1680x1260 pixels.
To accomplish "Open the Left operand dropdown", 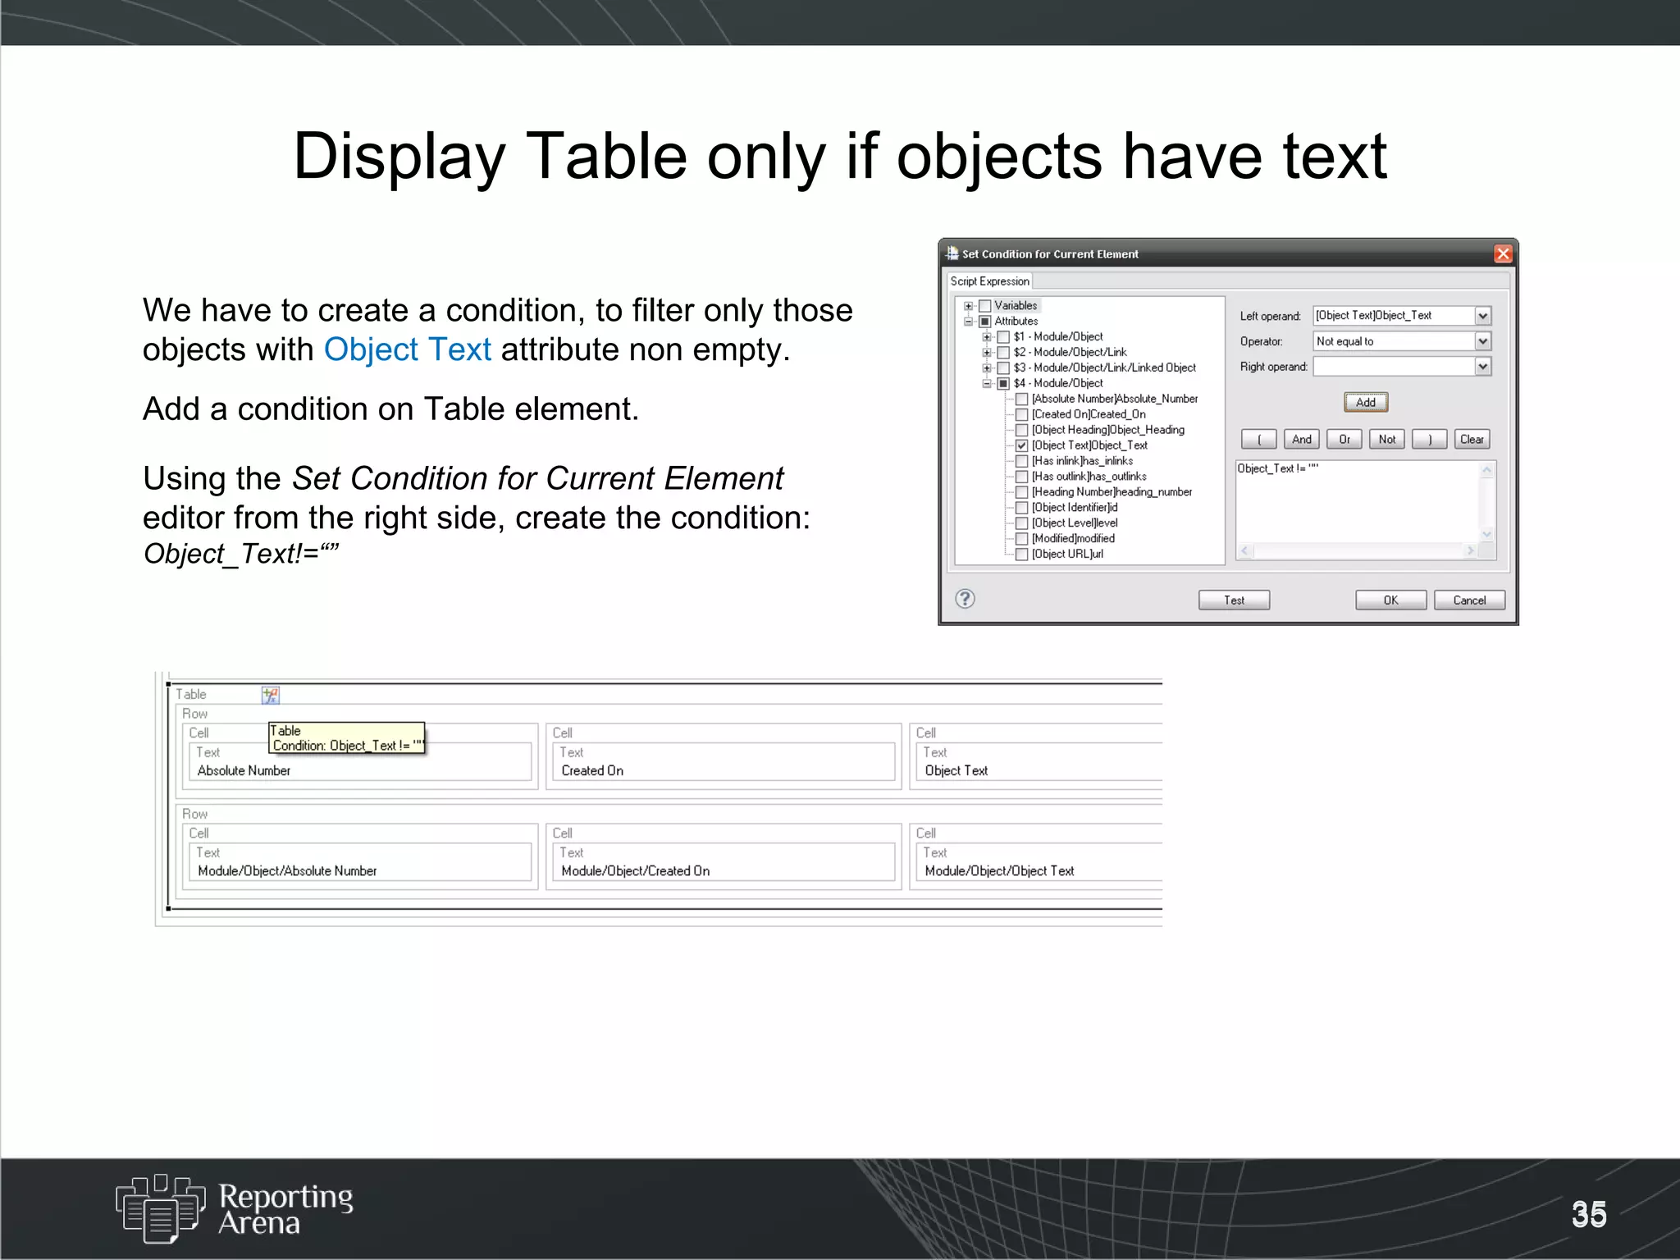I will 1482,316.
